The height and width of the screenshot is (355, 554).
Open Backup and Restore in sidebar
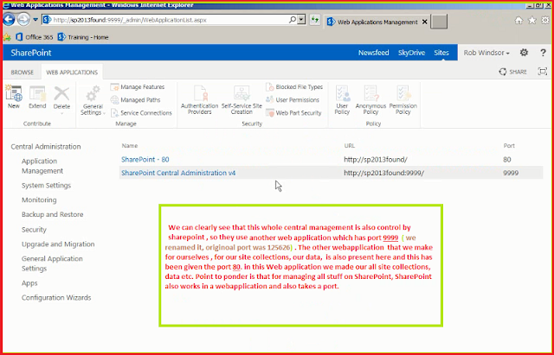pyautogui.click(x=52, y=214)
